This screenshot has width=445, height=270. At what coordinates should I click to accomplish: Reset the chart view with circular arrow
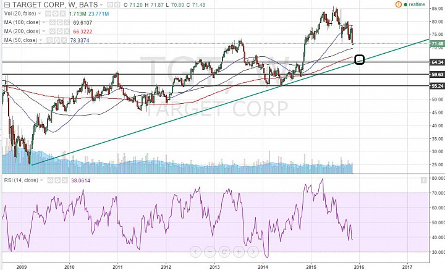pos(224,251)
